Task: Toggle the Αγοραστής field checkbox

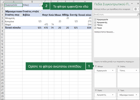Action: click(x=95, y=22)
